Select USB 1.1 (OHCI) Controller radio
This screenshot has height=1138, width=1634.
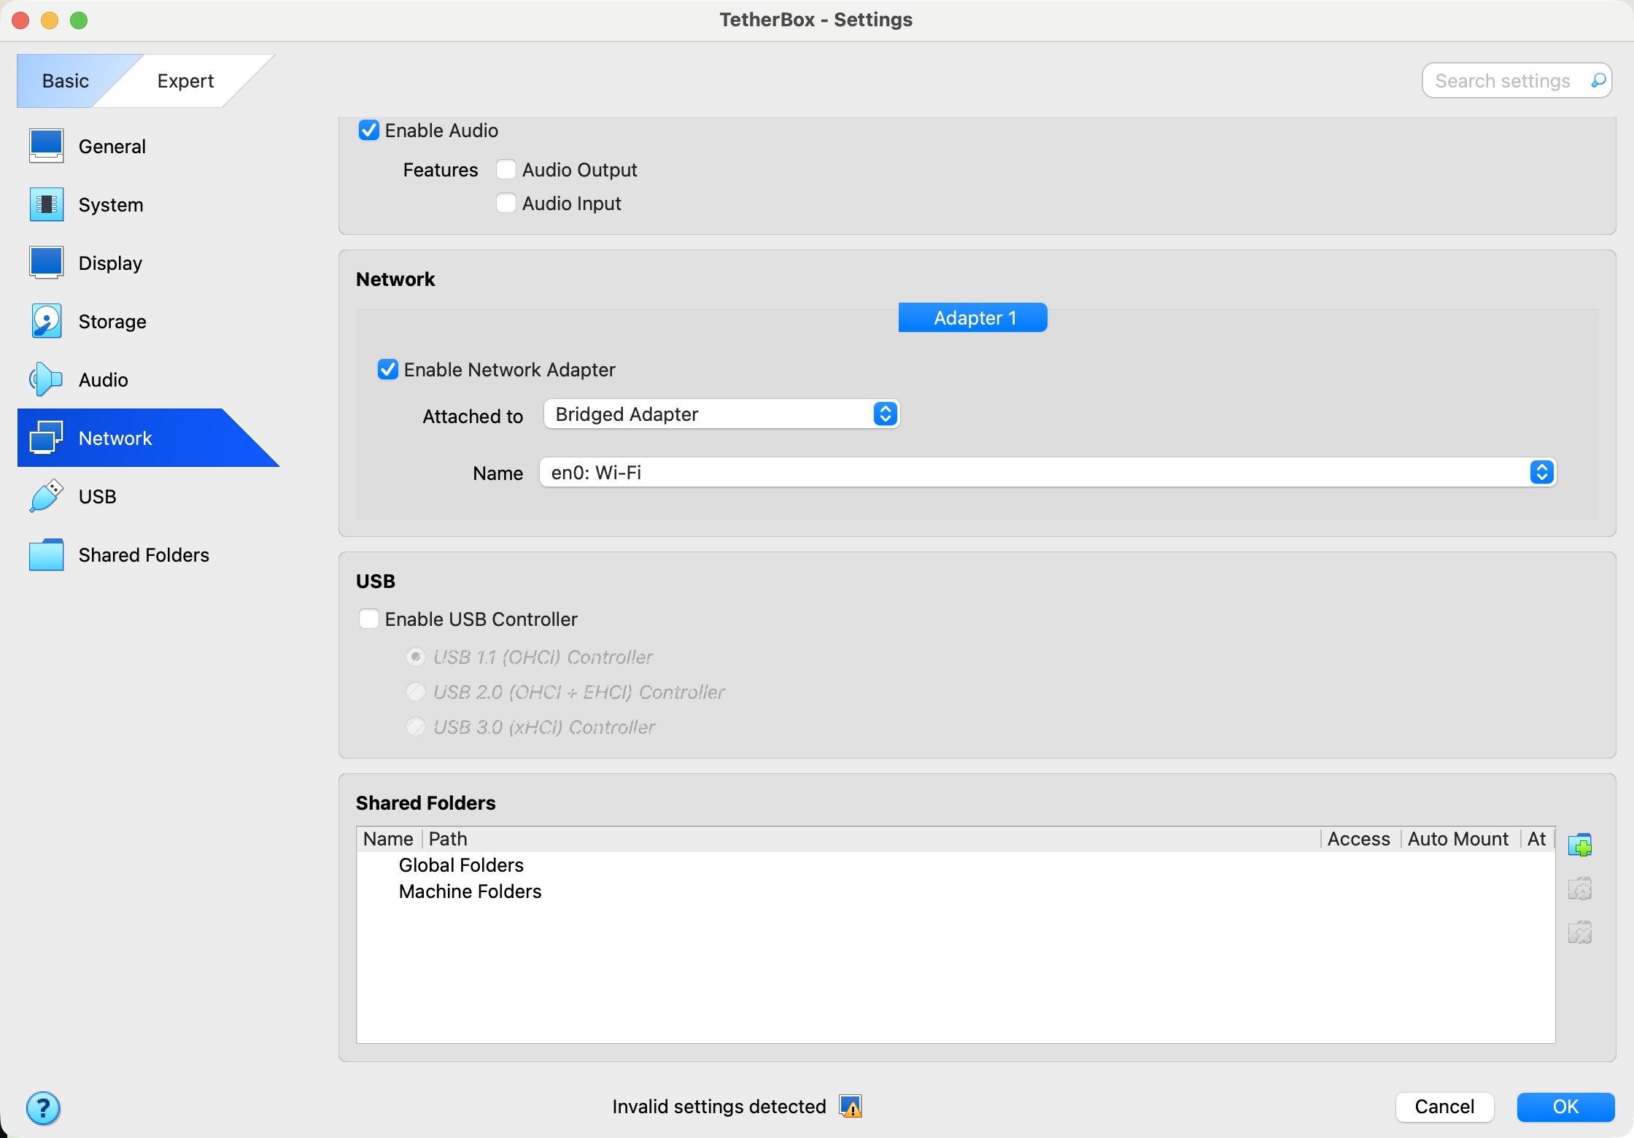[x=416, y=657]
